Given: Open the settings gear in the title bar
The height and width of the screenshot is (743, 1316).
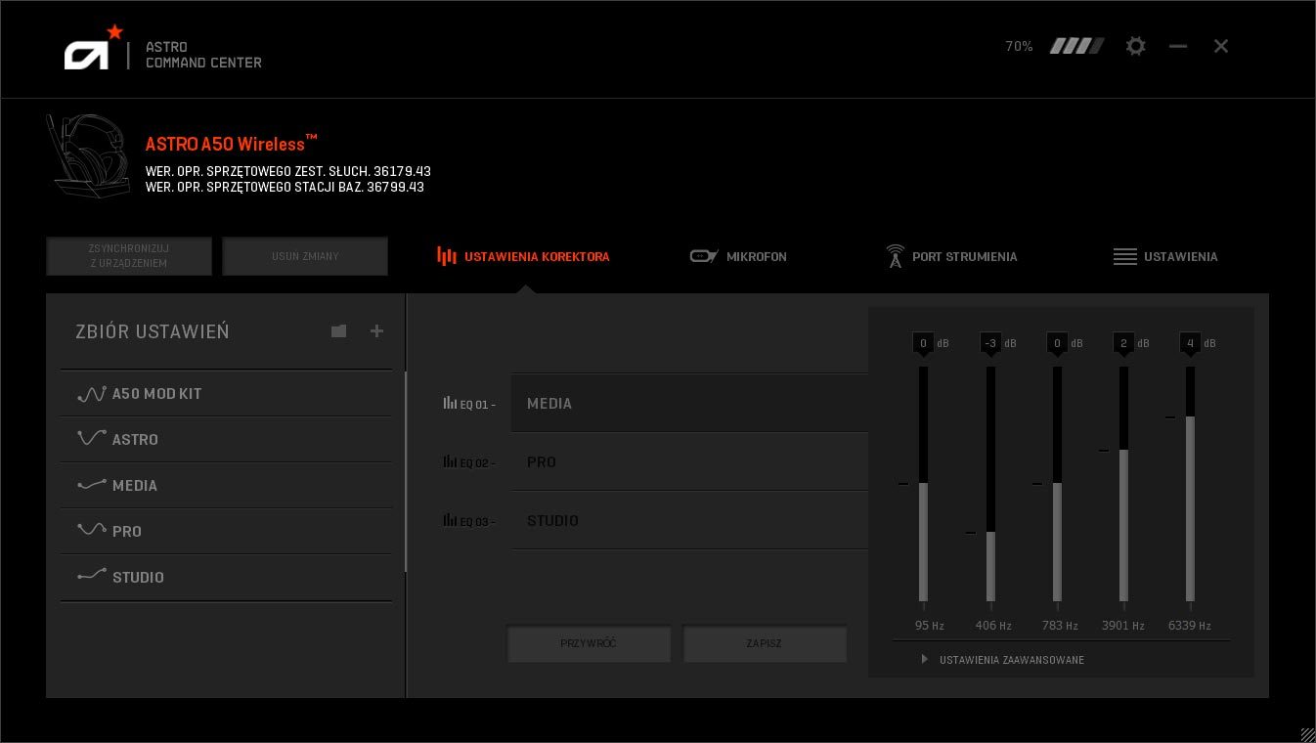Looking at the screenshot, I should point(1135,46).
